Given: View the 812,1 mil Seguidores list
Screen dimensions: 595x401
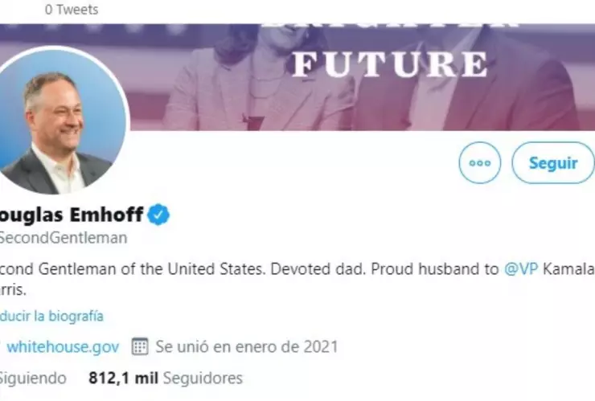Looking at the screenshot, I should [x=166, y=377].
